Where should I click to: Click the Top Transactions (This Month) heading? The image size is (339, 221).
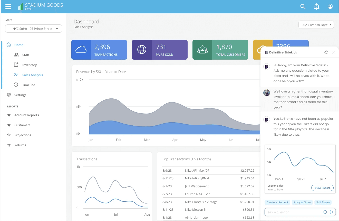pos(187,159)
